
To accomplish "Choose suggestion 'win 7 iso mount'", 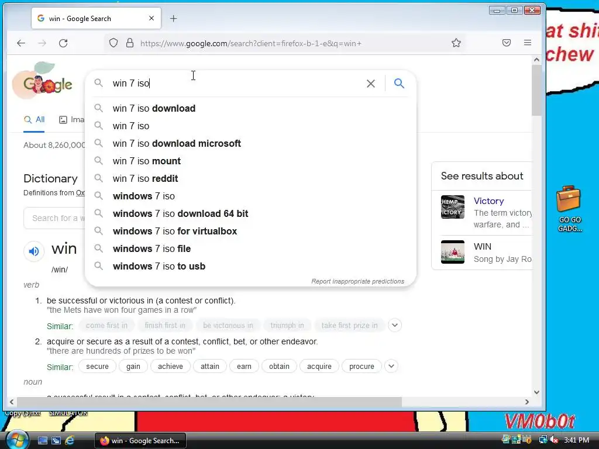I will tap(250, 161).
